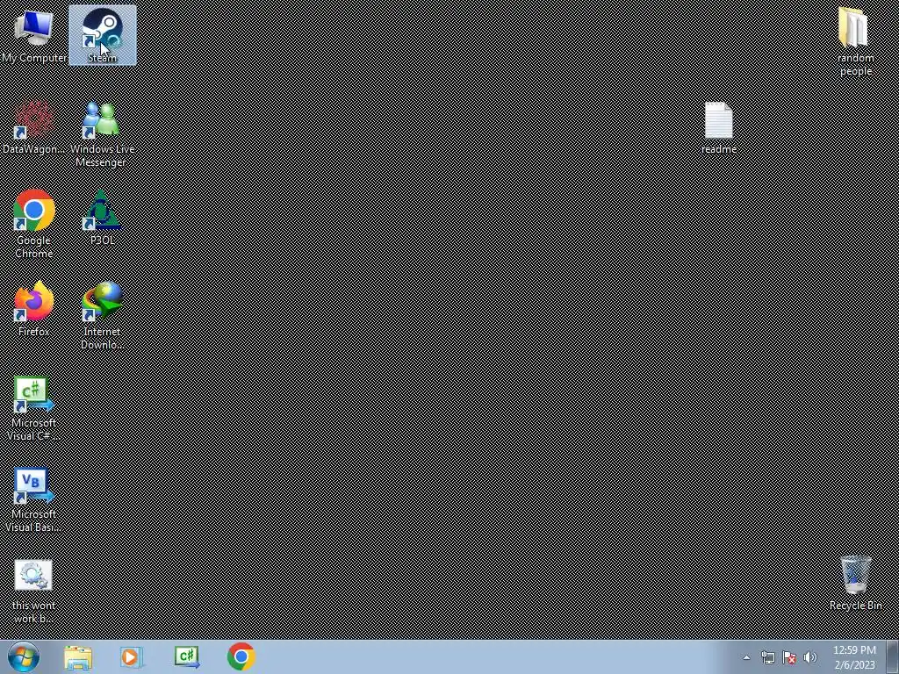Select the Steam shortcut icon
Image resolution: width=899 pixels, height=674 pixels.
pyautogui.click(x=103, y=34)
